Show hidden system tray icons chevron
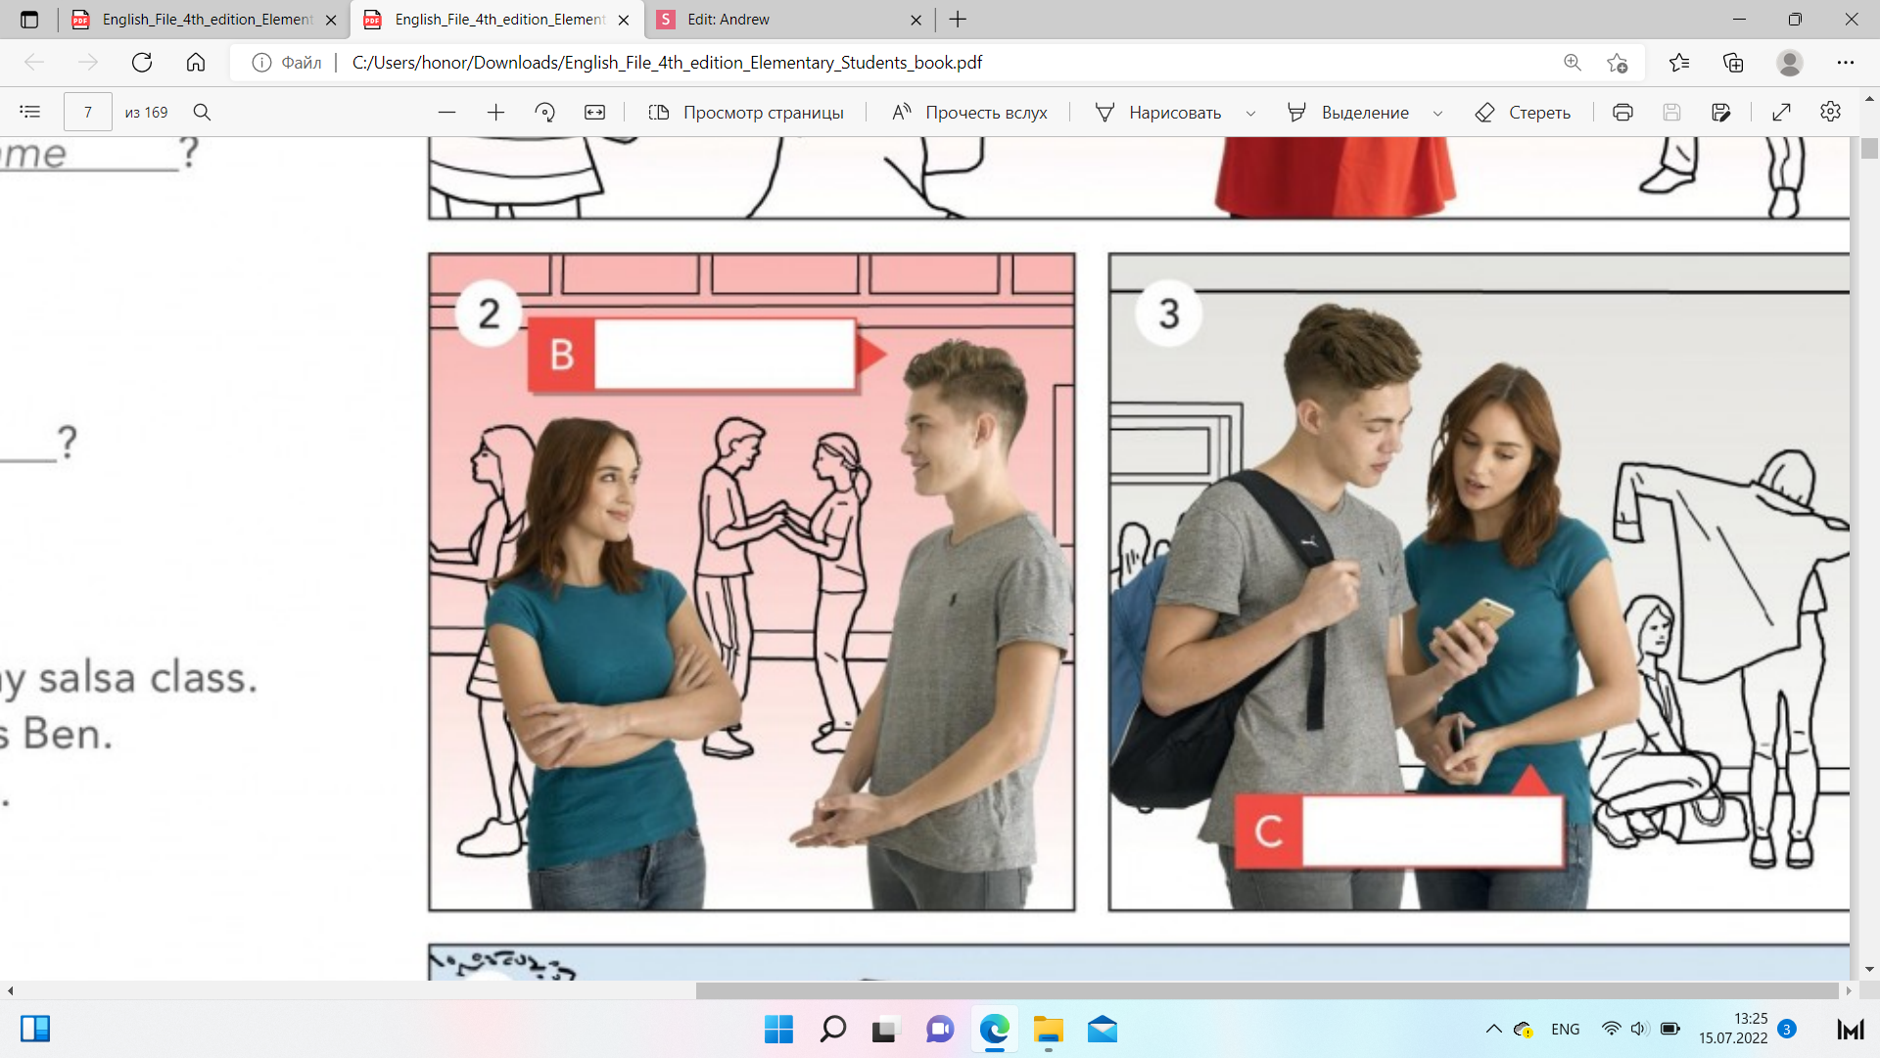1880x1058 pixels. [x=1493, y=1029]
